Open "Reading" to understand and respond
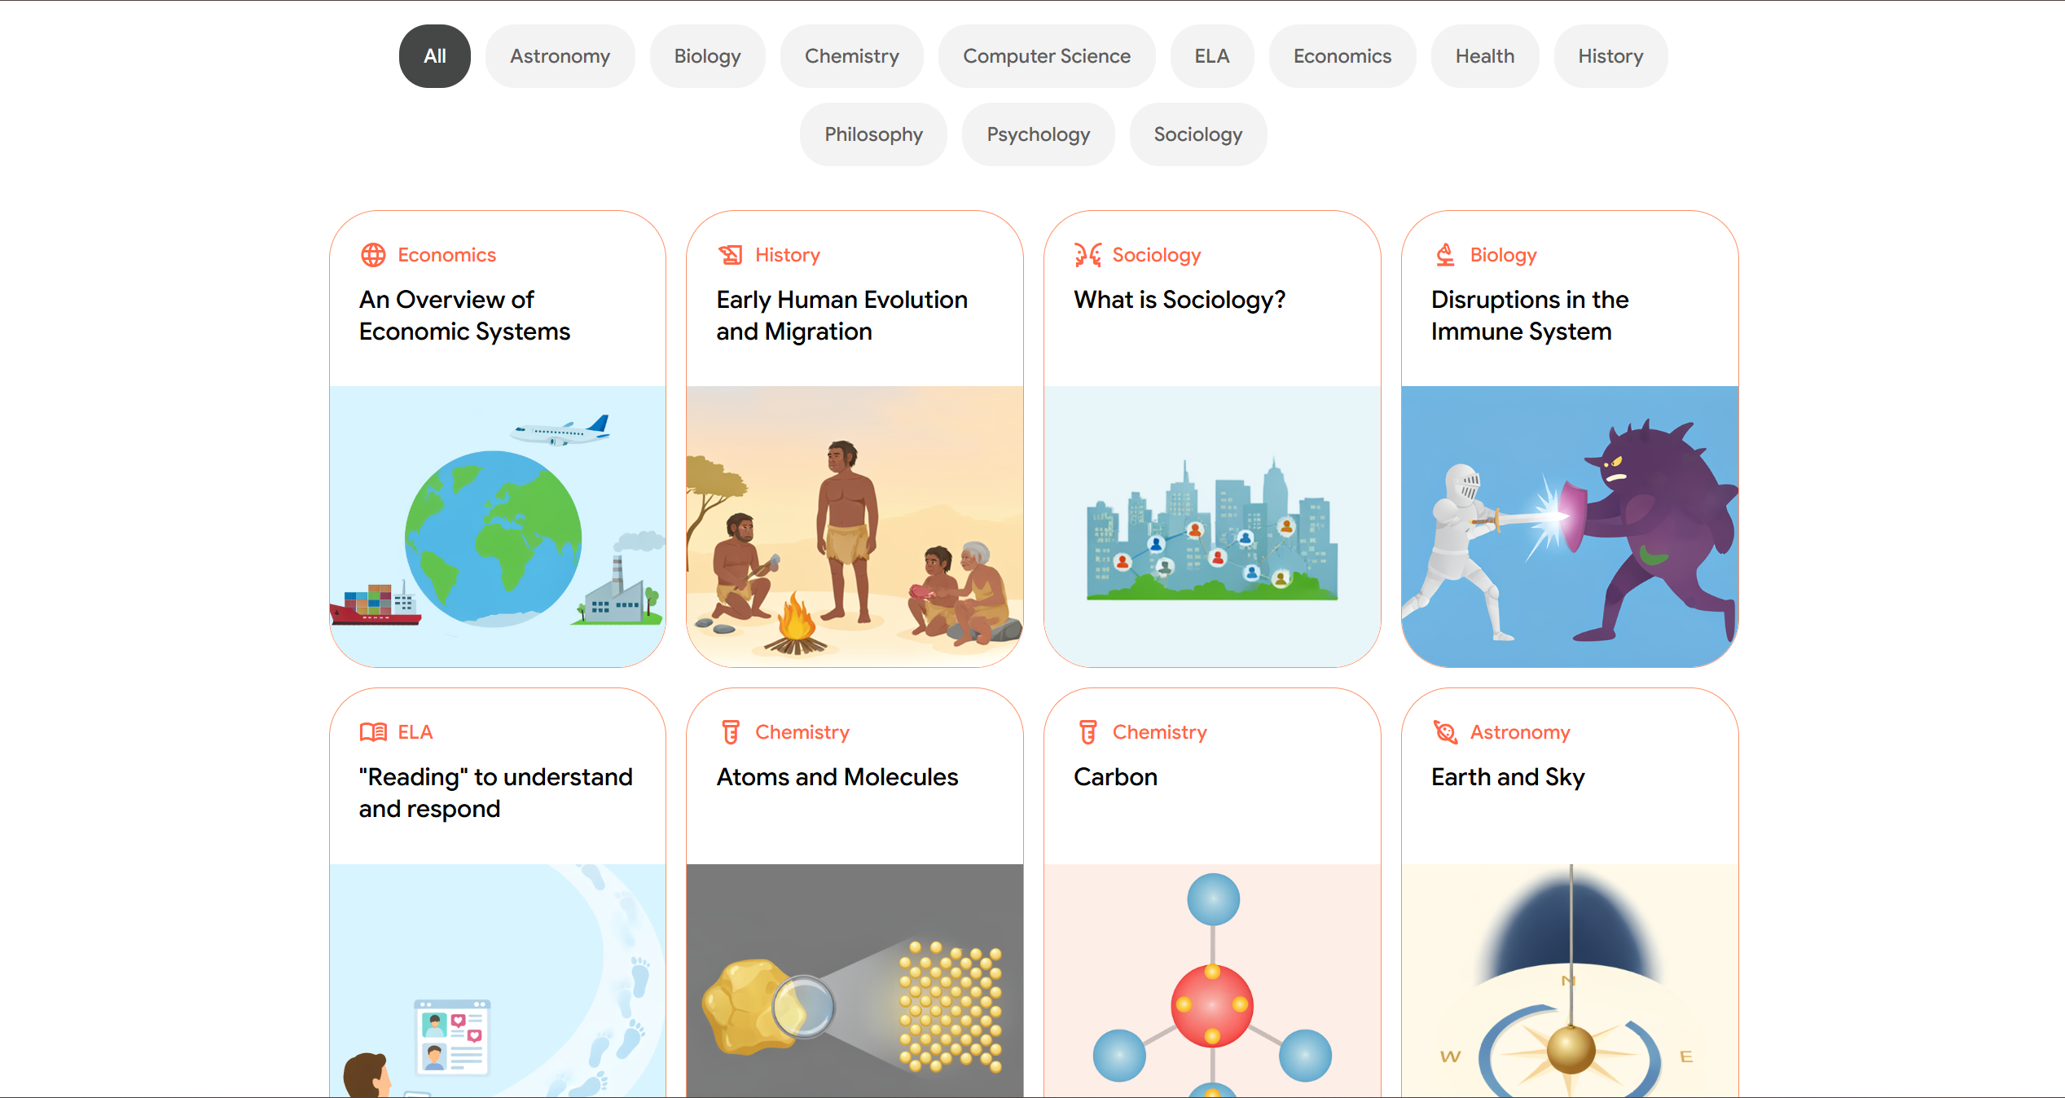 tap(495, 793)
